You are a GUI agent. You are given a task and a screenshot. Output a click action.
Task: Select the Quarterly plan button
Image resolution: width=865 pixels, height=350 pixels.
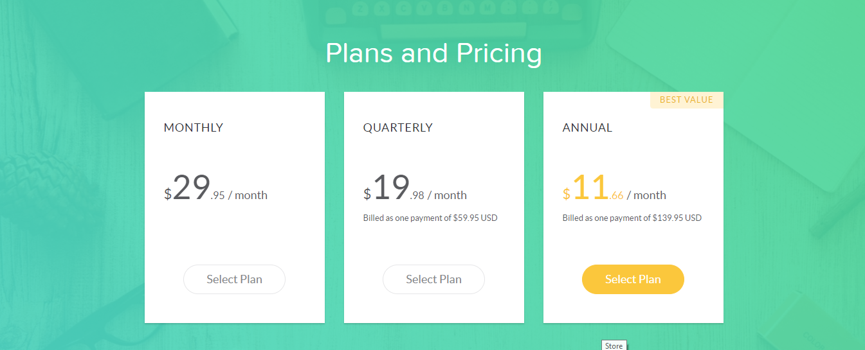click(433, 279)
